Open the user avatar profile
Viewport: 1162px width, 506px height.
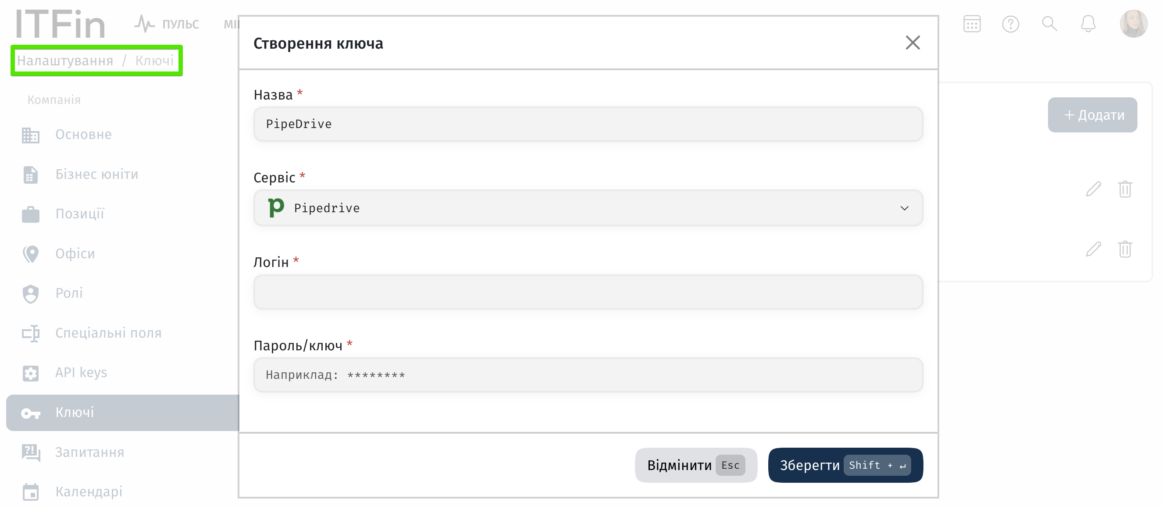tap(1133, 24)
